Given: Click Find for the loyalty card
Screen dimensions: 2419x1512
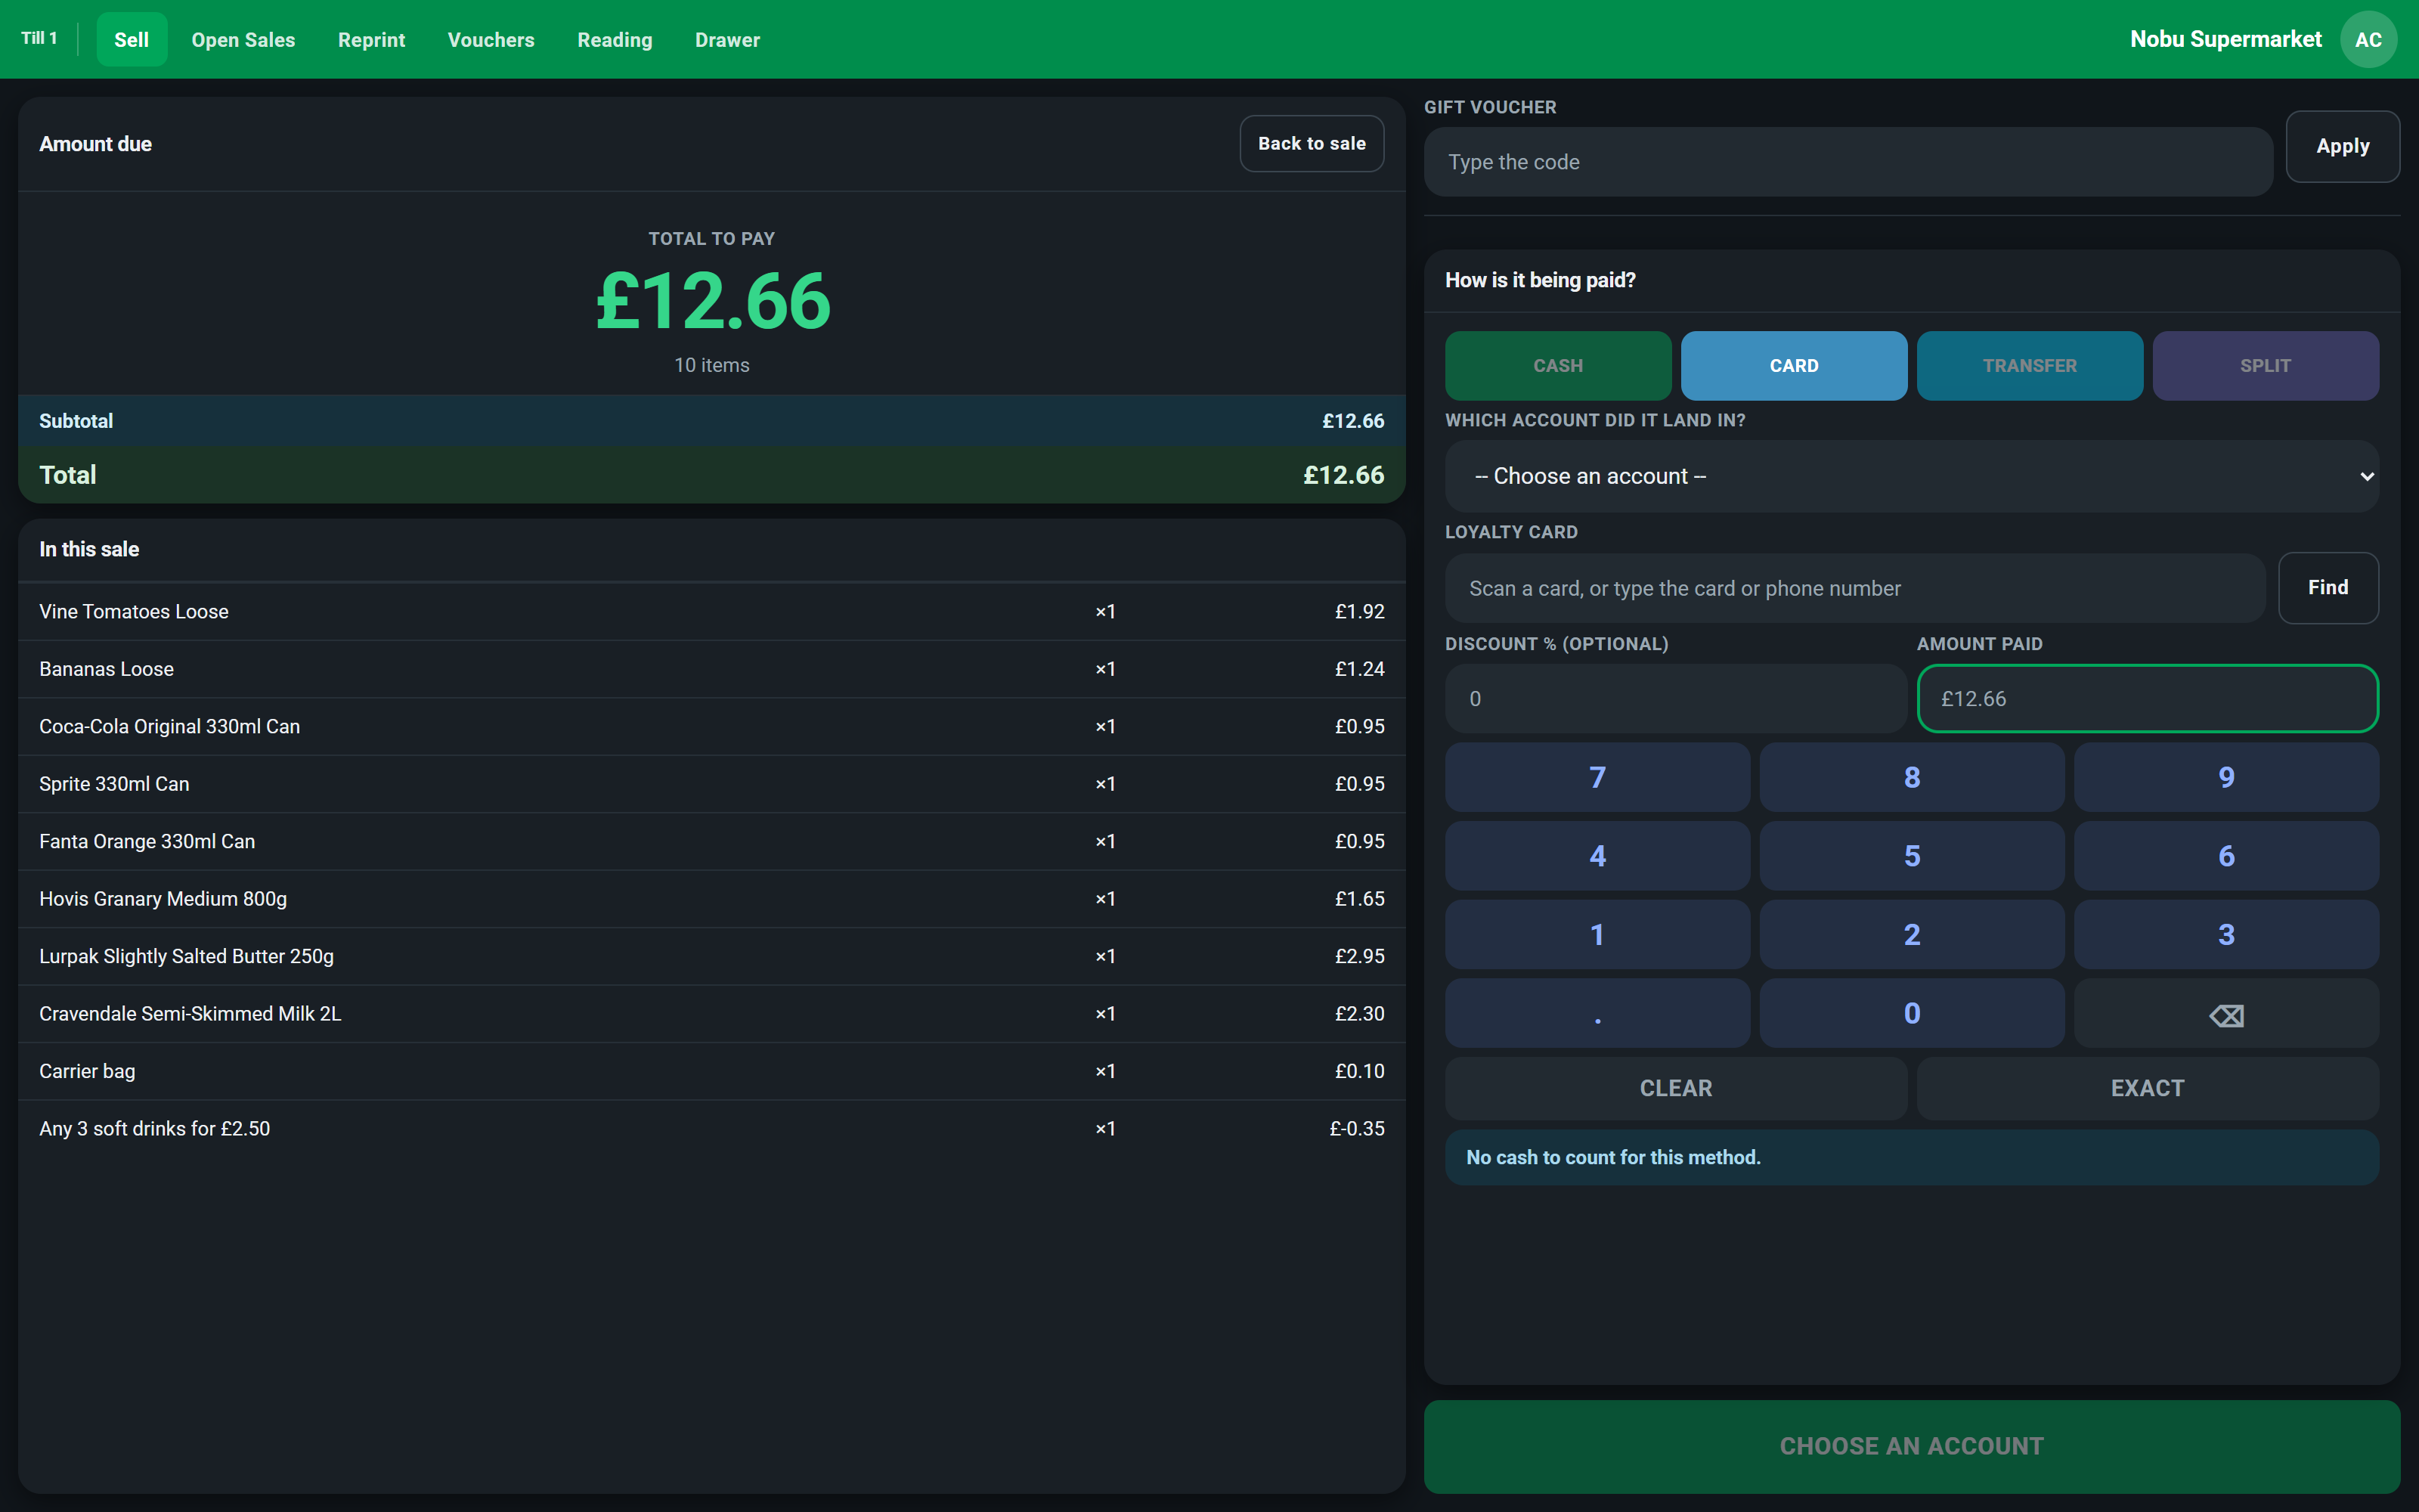Looking at the screenshot, I should tap(2328, 587).
